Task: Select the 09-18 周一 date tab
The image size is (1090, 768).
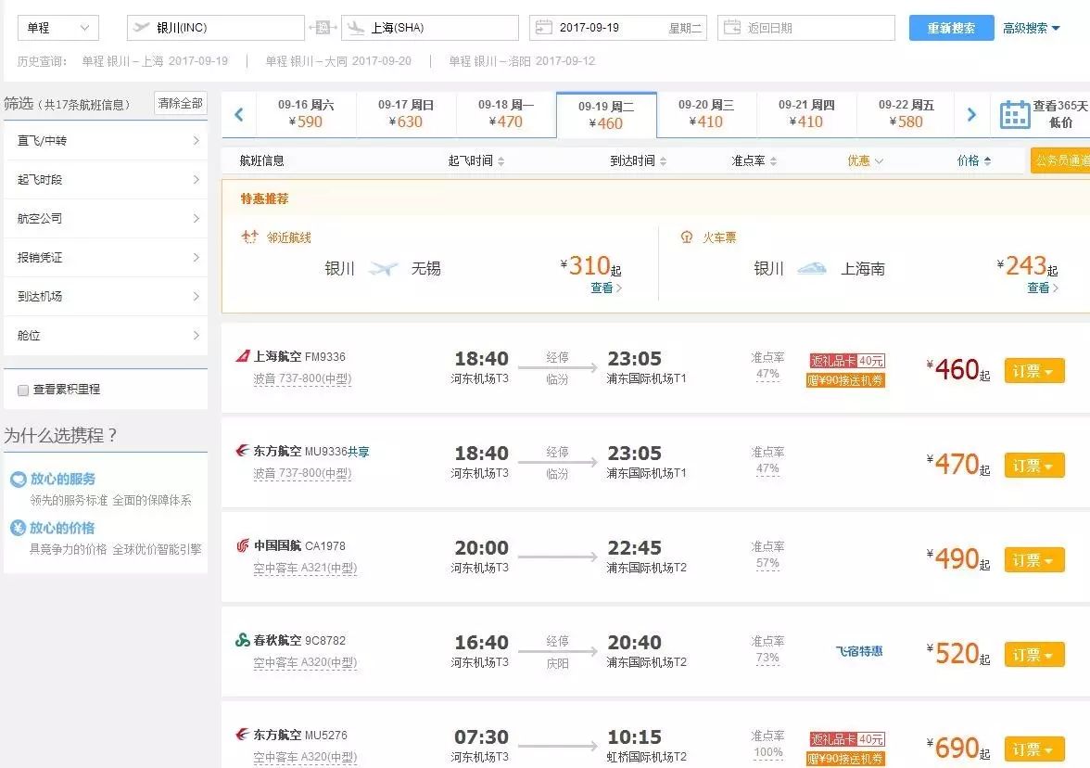Action: (x=506, y=114)
